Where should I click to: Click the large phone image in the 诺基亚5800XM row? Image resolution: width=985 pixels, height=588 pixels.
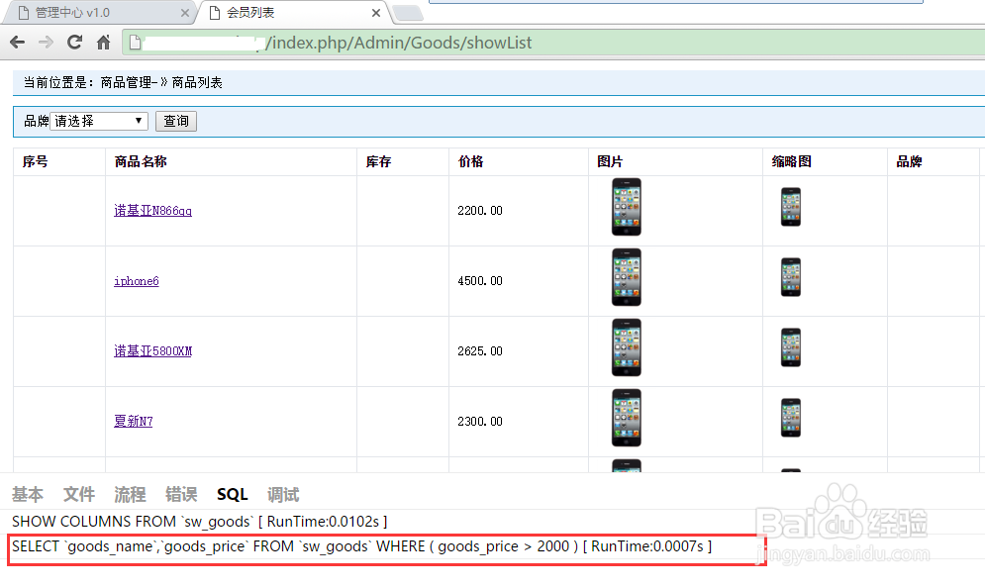[x=627, y=348]
